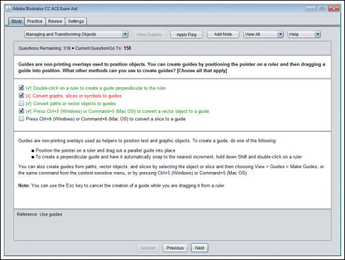This screenshot has height=260, width=345.
Task: Uncheck the Press Ctrl+5 answer checkbox
Action: pos(21,111)
